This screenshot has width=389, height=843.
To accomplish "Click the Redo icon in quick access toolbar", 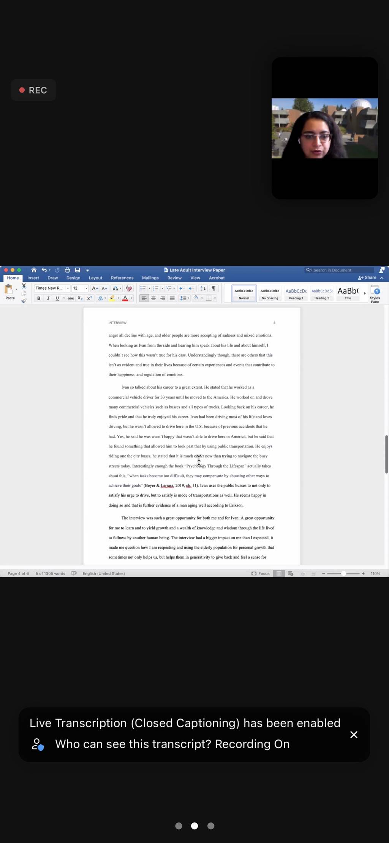I will point(57,270).
